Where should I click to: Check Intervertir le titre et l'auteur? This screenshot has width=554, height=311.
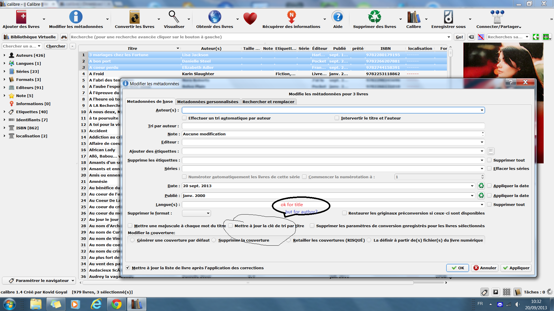(x=337, y=118)
